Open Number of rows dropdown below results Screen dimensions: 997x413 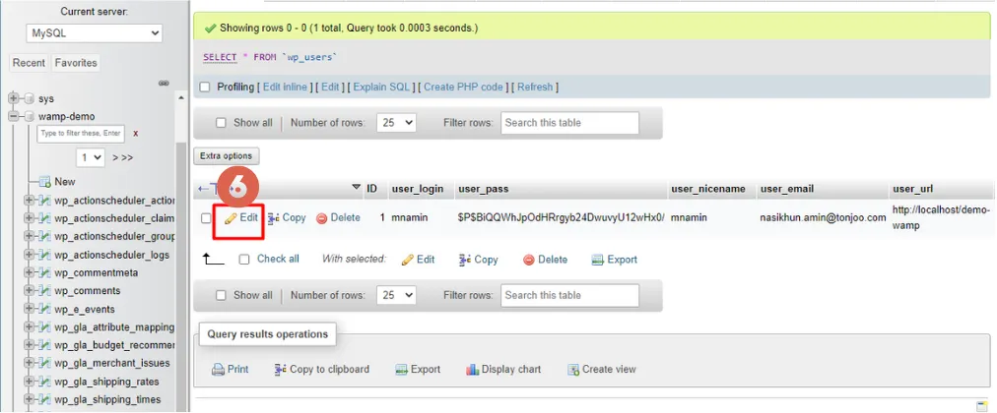click(396, 296)
